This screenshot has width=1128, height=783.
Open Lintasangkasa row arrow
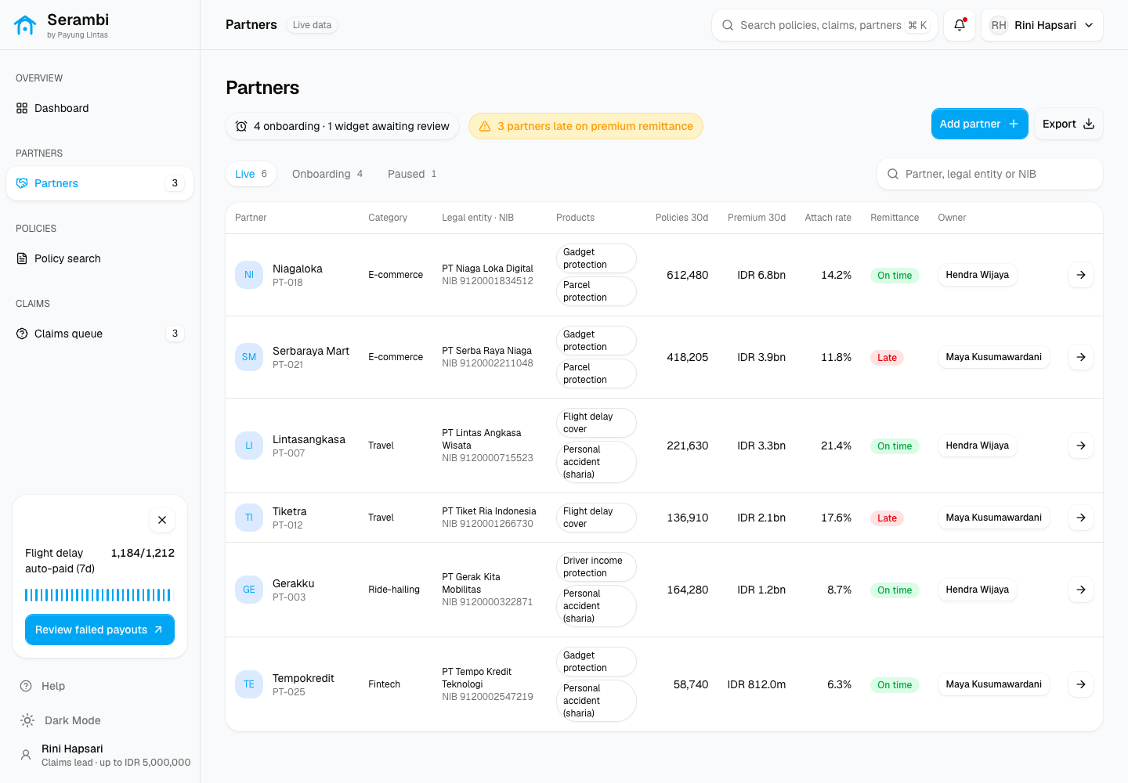(x=1081, y=446)
